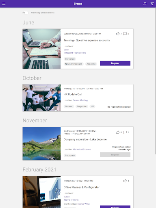This screenshot has height=208, width=156.
Task: Open Teams Meeting link in HR Update Call
Action: 80,100
